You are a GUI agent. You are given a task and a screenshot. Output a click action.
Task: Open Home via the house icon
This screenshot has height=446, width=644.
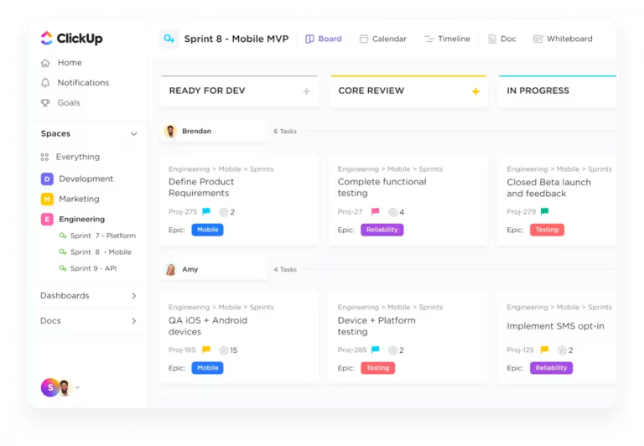click(x=45, y=63)
